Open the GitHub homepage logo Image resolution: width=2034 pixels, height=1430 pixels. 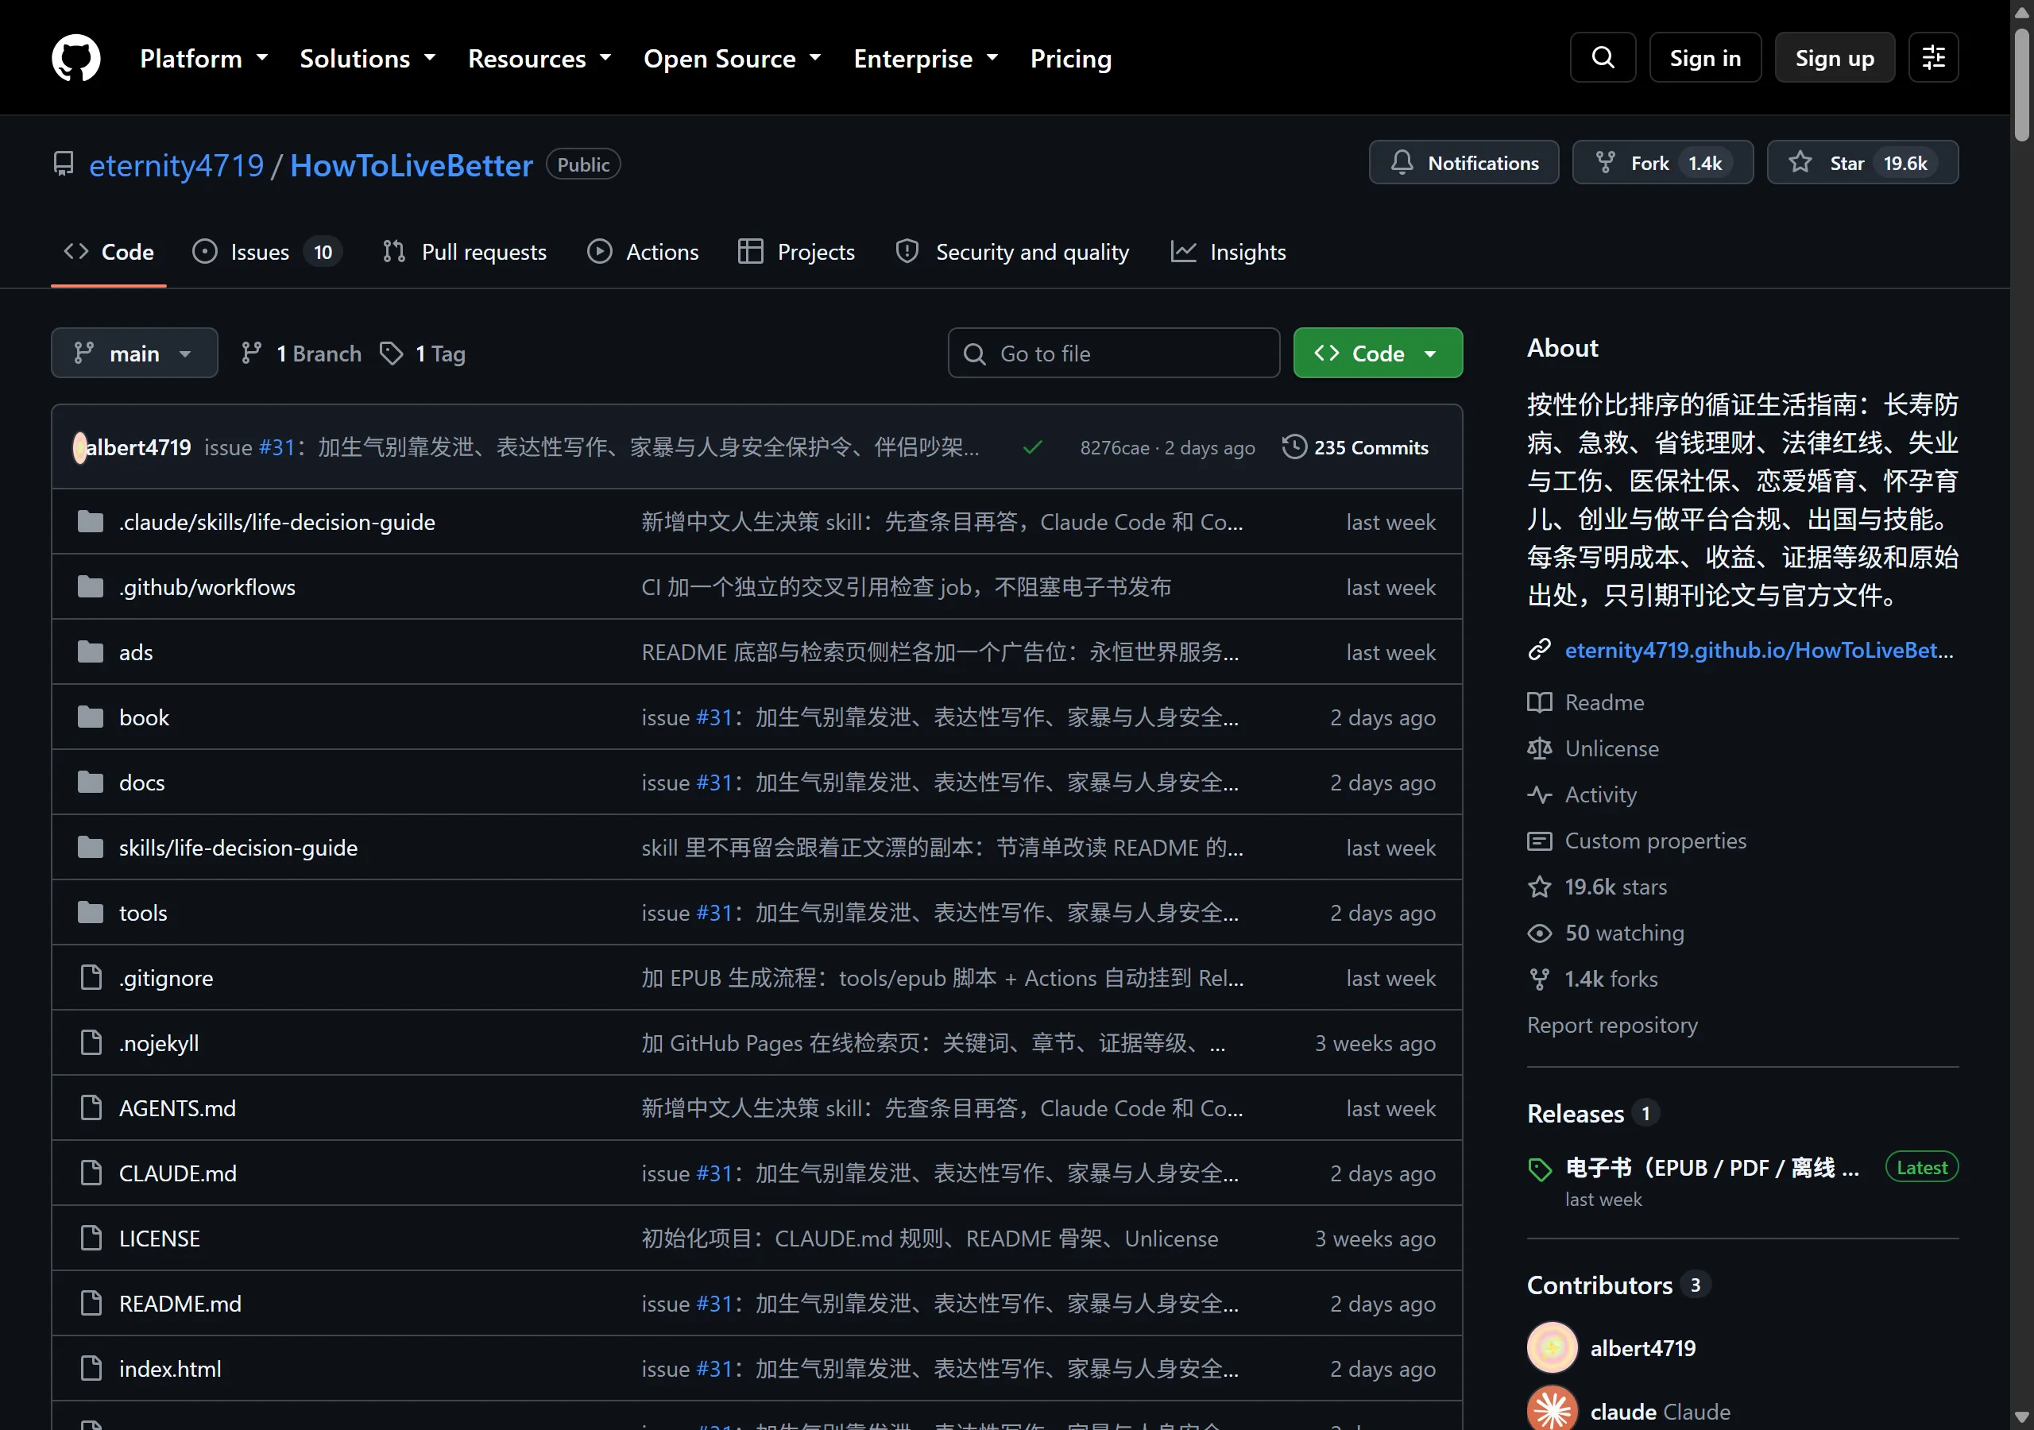pos(76,59)
